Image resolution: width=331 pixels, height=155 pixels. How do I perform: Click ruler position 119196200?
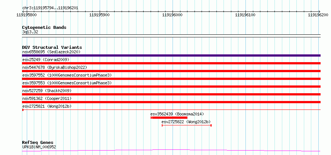pos(318,15)
